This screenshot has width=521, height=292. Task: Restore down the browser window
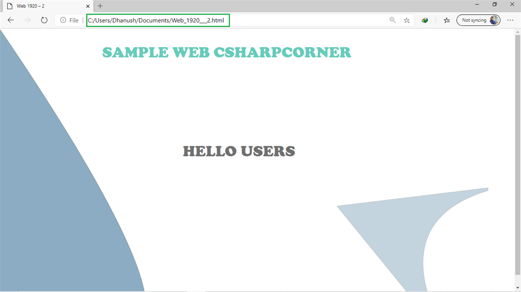tap(495, 4)
